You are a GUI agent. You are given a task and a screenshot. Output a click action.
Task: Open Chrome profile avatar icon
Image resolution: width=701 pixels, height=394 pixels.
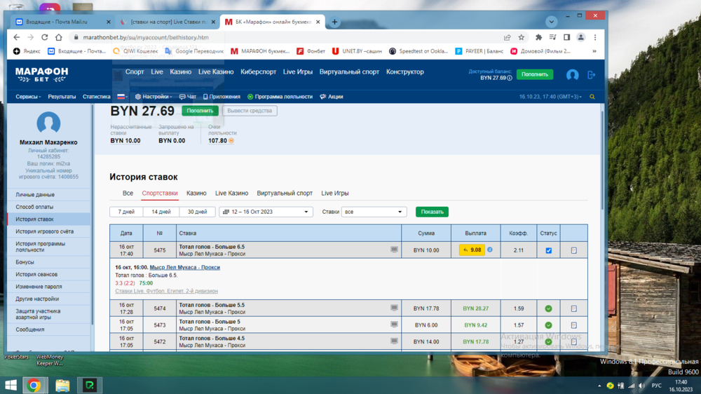coord(580,37)
